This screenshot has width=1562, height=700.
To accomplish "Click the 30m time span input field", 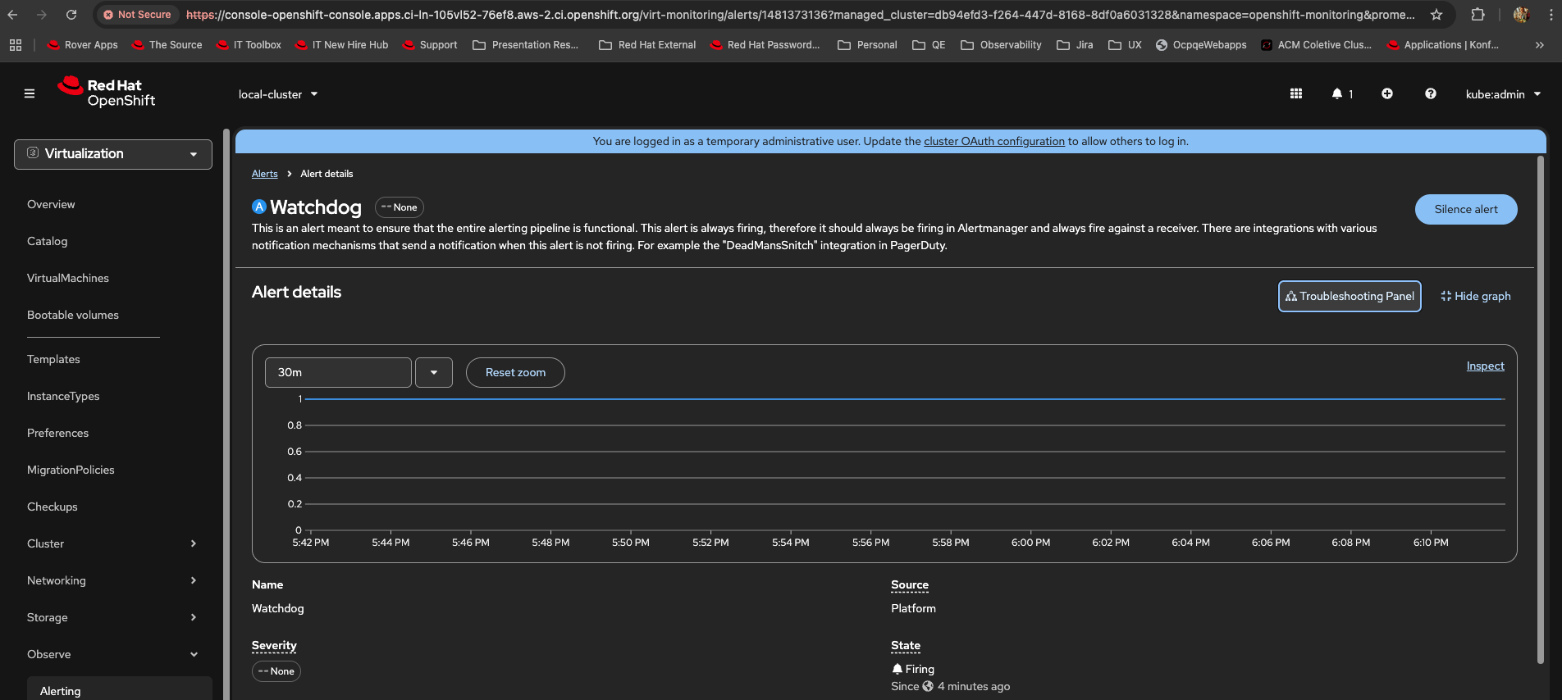I will 337,373.
